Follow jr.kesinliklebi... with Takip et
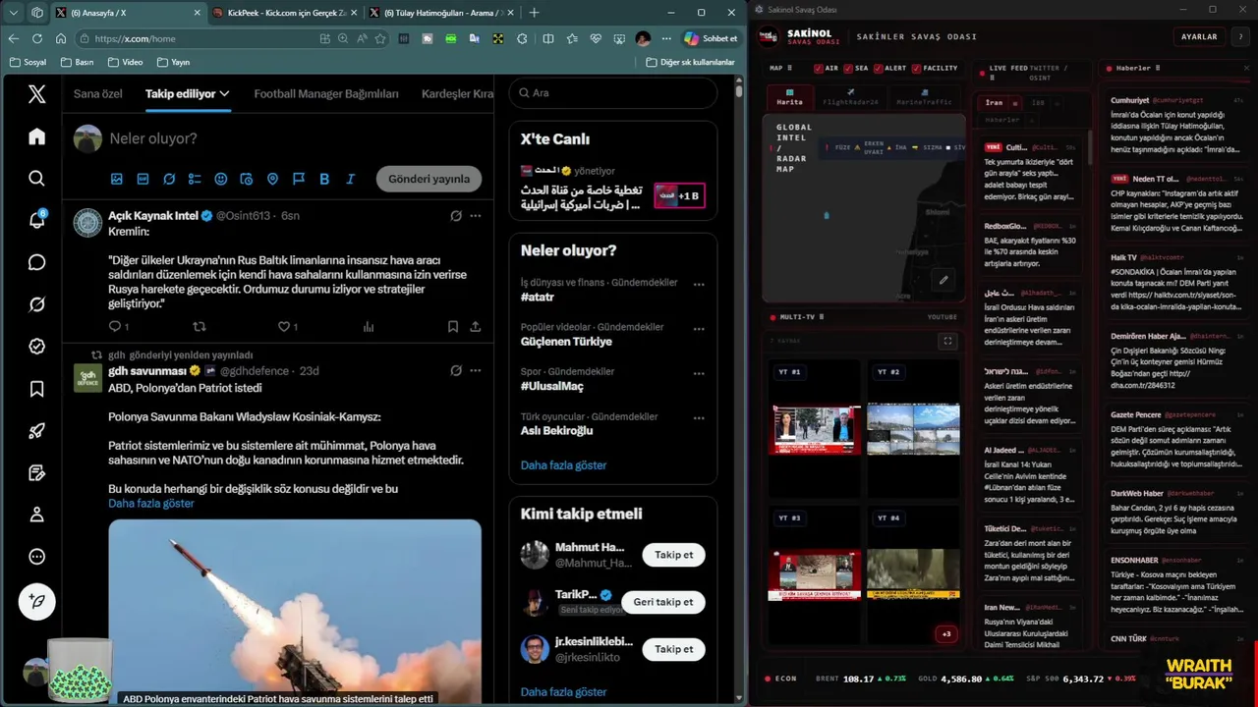1258x707 pixels. [x=673, y=649]
